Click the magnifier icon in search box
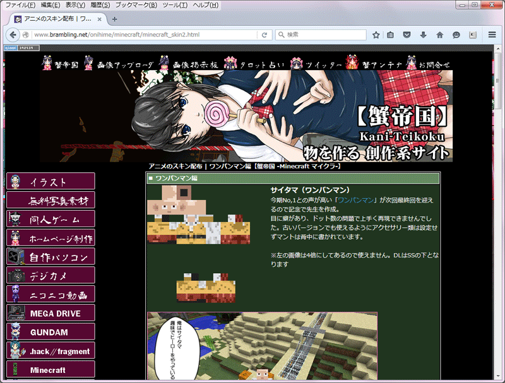The height and width of the screenshot is (383, 505). (x=281, y=35)
